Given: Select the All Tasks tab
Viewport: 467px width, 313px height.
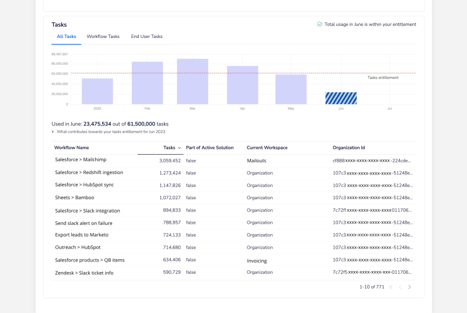Looking at the screenshot, I should coord(66,36).
